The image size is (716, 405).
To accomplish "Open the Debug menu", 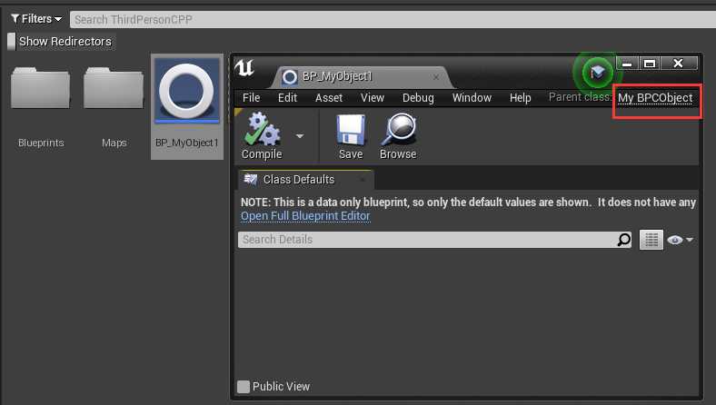I will (x=418, y=98).
